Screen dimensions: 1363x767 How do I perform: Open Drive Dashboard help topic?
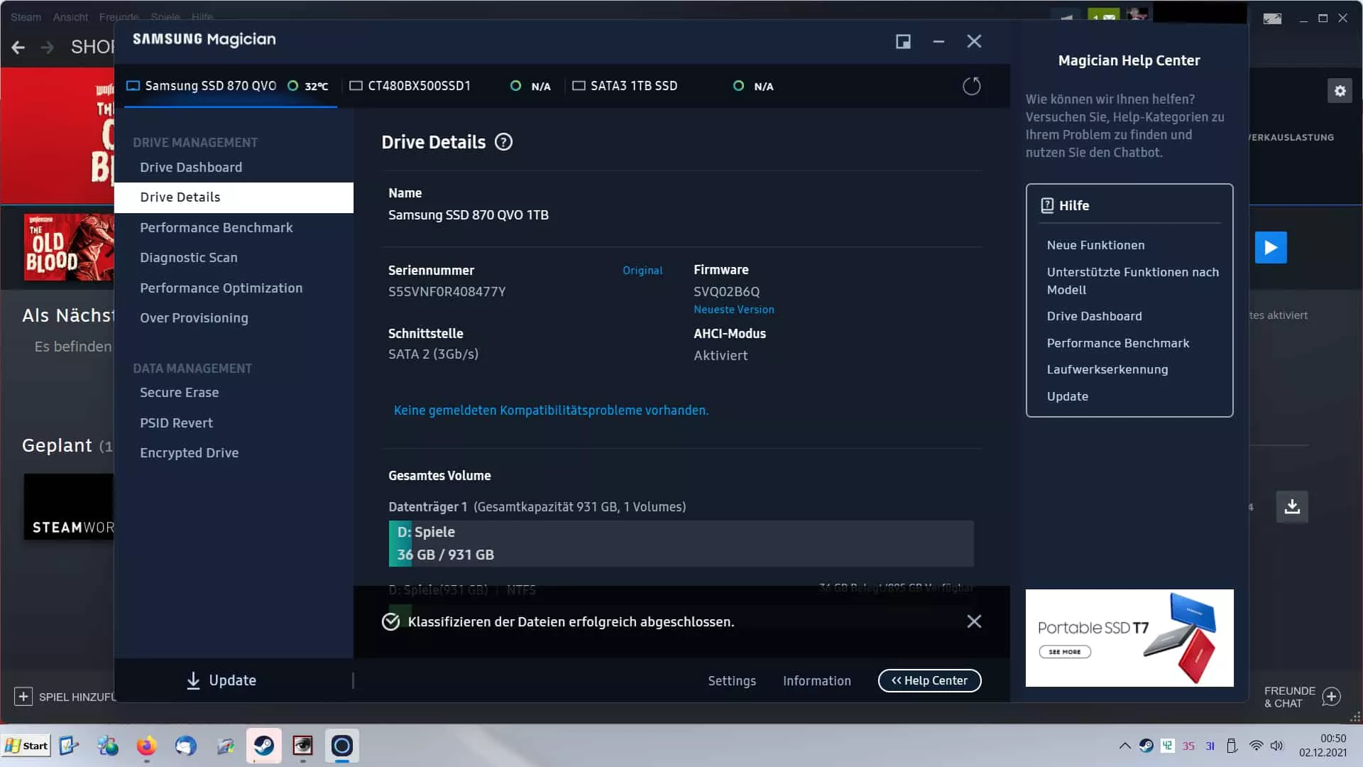[1094, 316]
